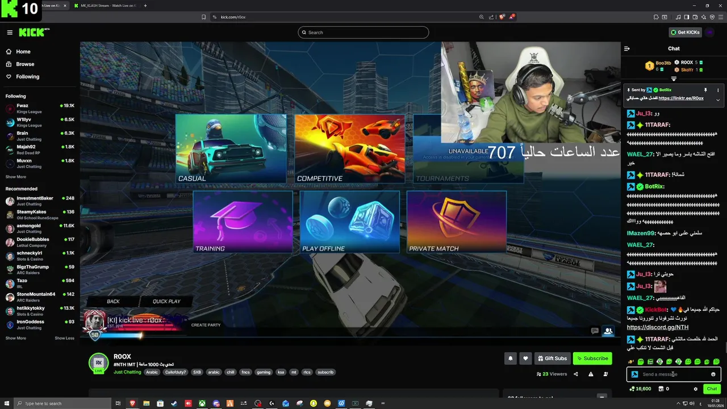Viewport: 727px width, 409px height.
Task: Show More followed channels
Action: [x=16, y=177]
